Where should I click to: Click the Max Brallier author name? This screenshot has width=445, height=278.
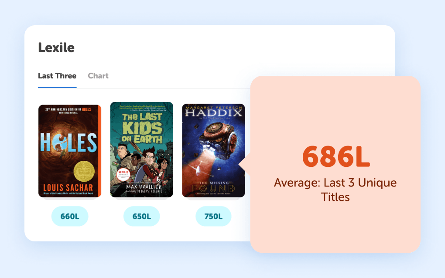point(141,187)
